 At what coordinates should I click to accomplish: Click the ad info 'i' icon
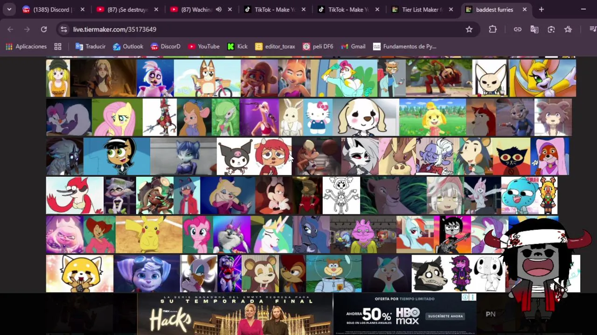click(465, 297)
